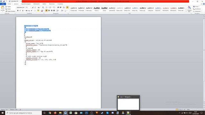Screen dimensions: 205x115
Task: Click the Taglia (Cut) button
Action: [x=8, y=6]
